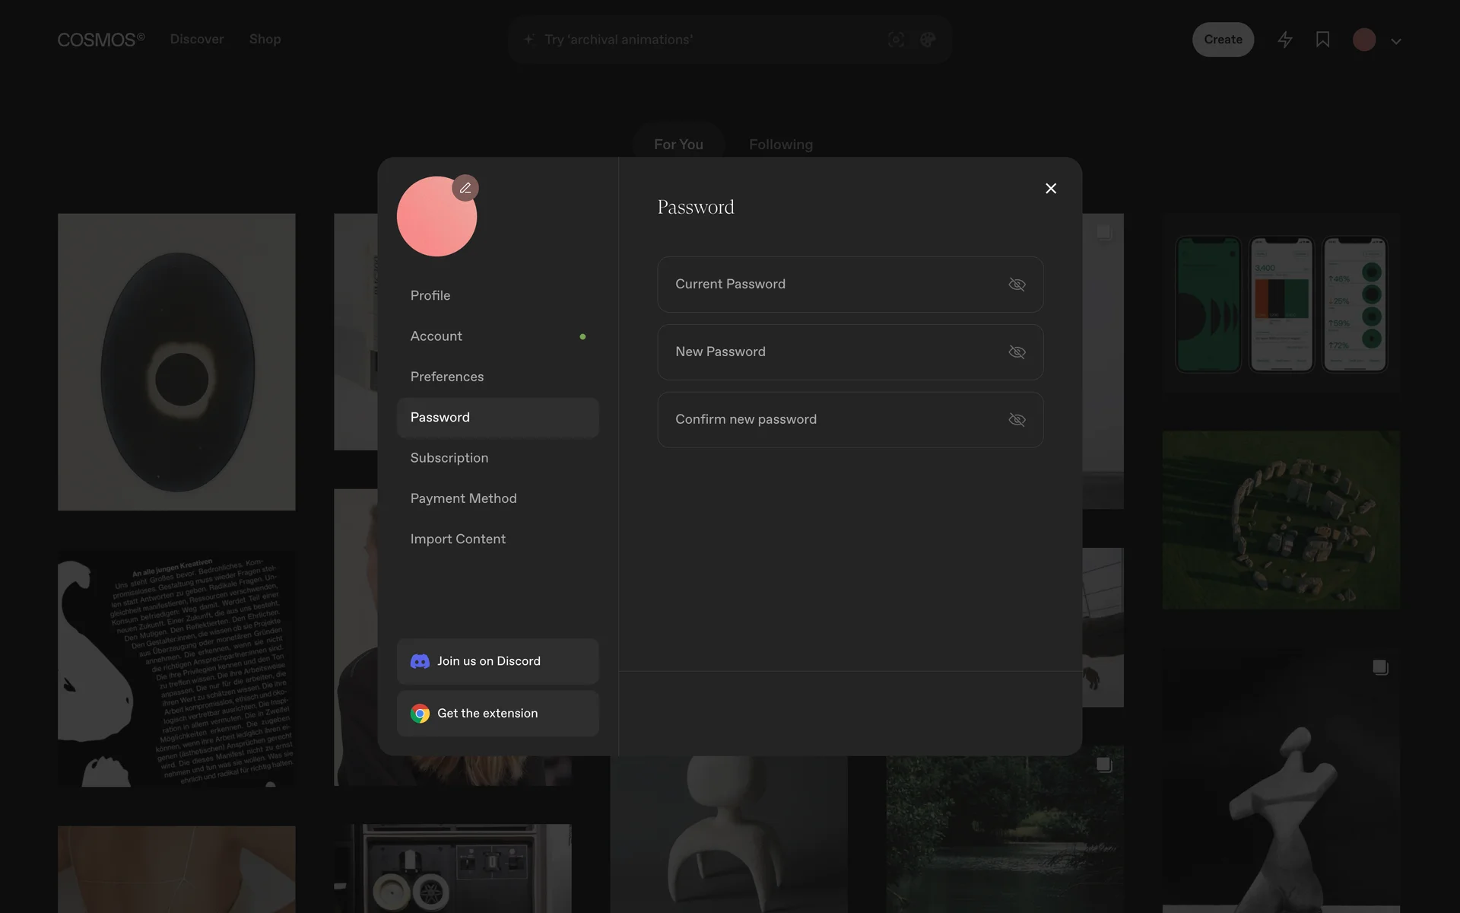This screenshot has width=1460, height=913.
Task: Click the Chrome extension logo icon
Action: 420,714
